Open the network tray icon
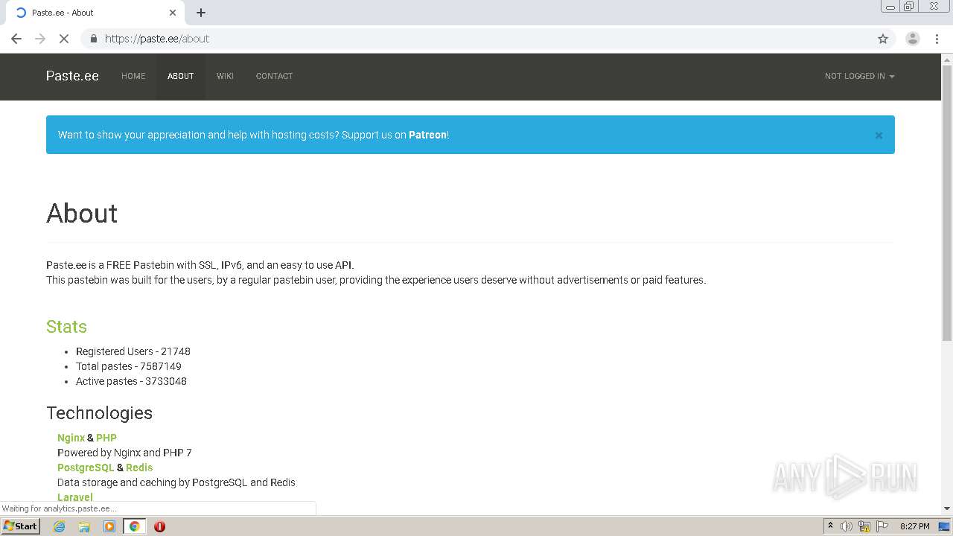This screenshot has width=953, height=536. click(864, 526)
